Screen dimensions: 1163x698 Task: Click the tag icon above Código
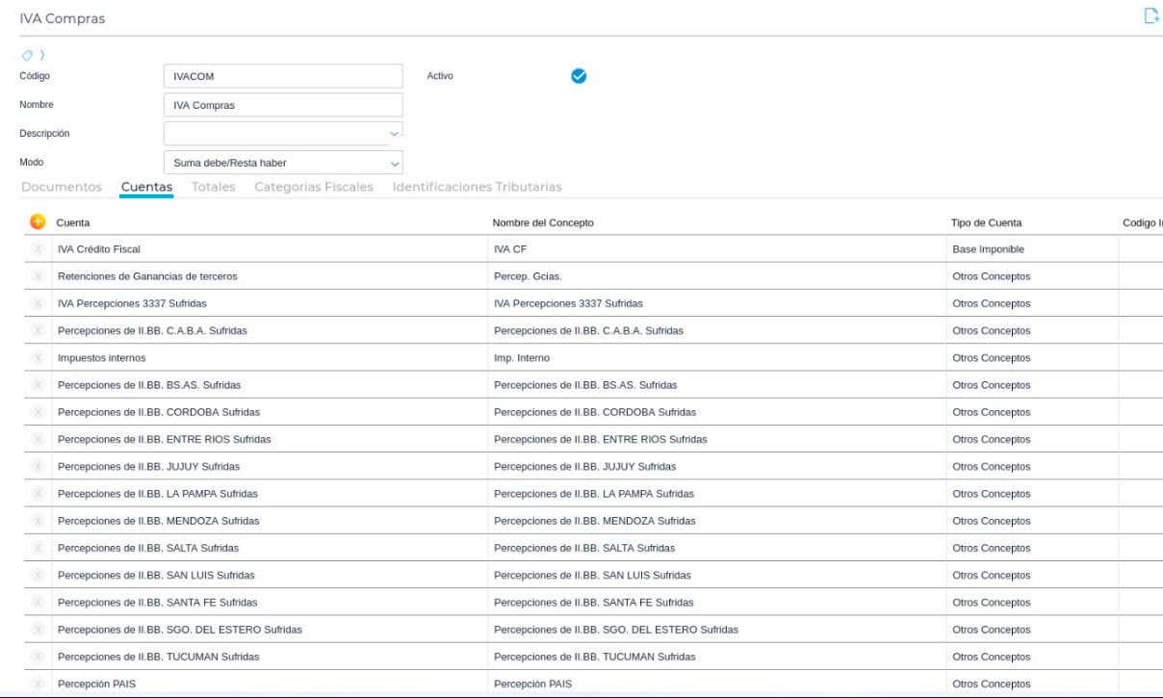pos(26,54)
